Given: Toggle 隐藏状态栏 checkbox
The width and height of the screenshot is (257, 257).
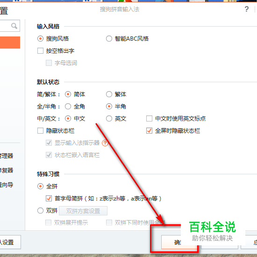Looking at the screenshot, I should (x=40, y=131).
